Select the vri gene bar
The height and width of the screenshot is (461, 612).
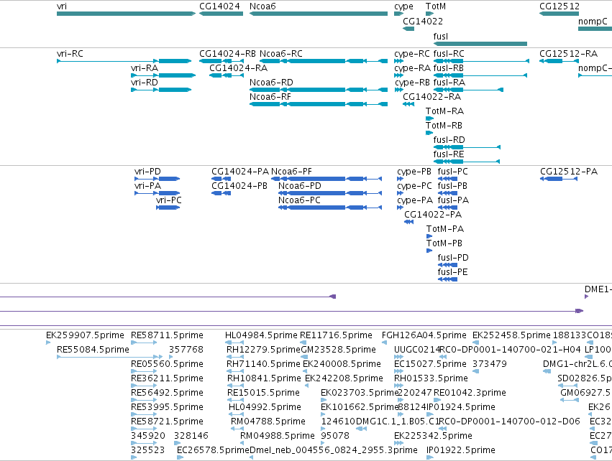[126, 14]
